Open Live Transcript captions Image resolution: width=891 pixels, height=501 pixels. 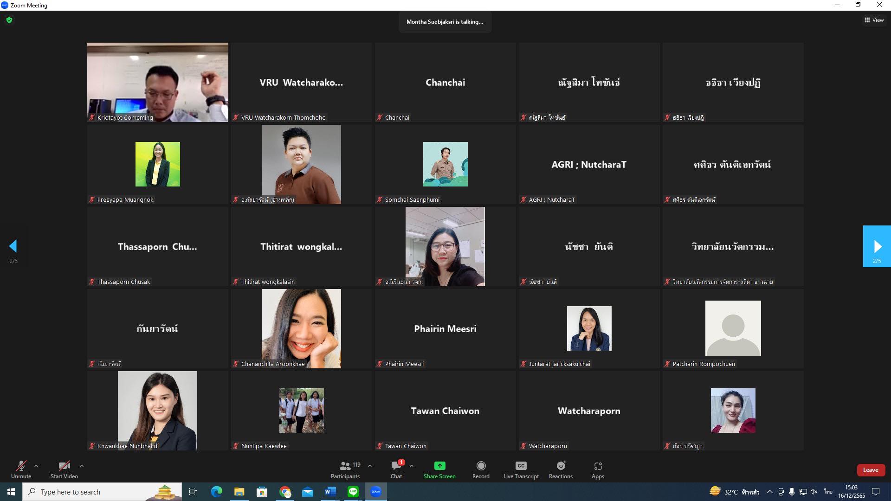(x=521, y=469)
